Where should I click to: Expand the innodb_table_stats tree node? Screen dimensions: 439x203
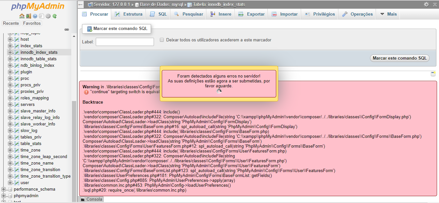[10, 59]
